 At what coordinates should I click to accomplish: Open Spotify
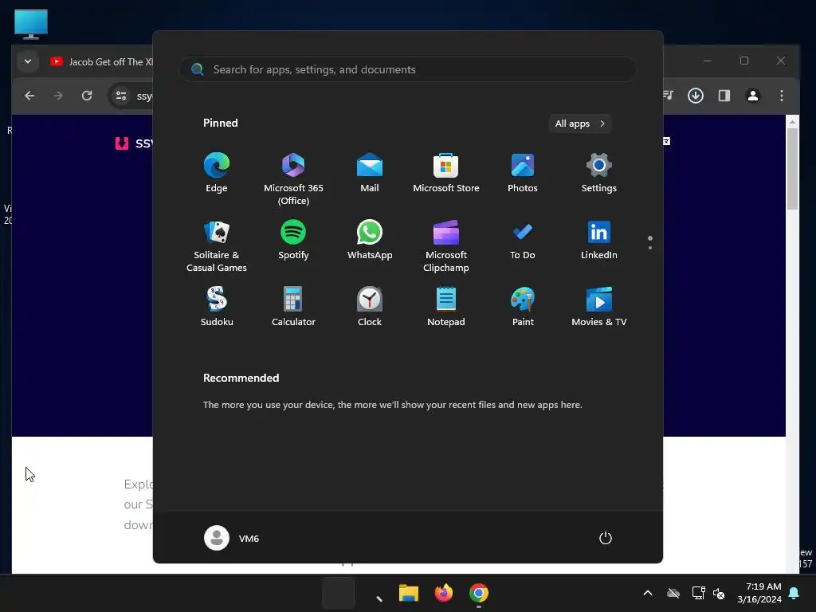click(x=293, y=241)
